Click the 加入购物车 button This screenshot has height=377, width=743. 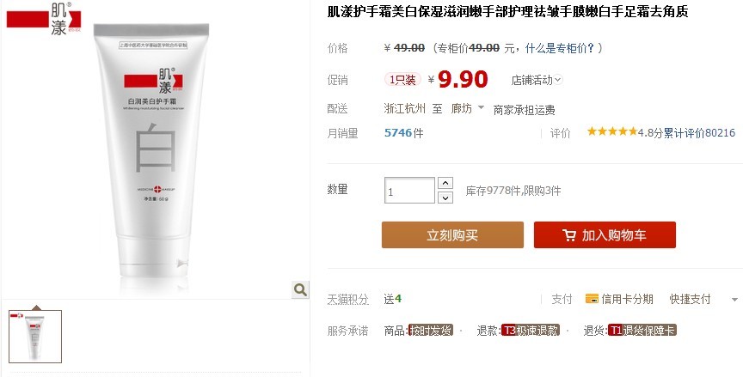pyautogui.click(x=605, y=235)
